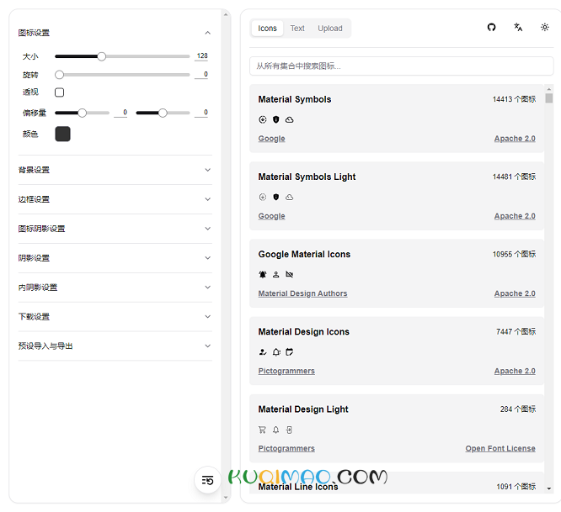Open Apache 2.0 link in Material Design Icons
This screenshot has height=512, width=561.
pos(515,371)
